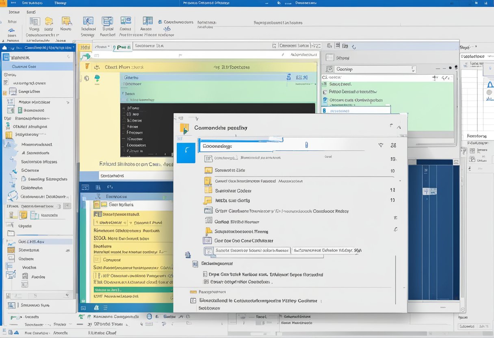Toggle the green checked box in the right window list
Image resolution: width=494 pixels, height=338 pixels.
tap(325, 84)
